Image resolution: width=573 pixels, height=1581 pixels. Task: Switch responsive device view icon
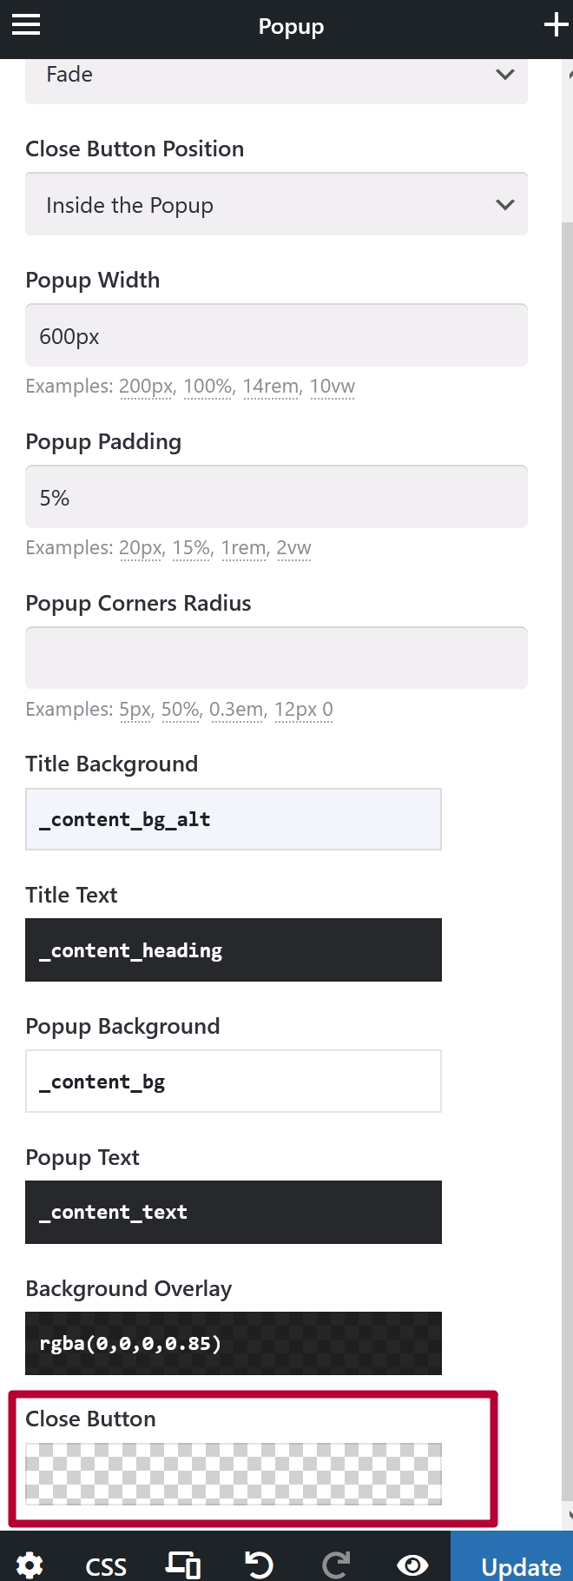tap(183, 1565)
